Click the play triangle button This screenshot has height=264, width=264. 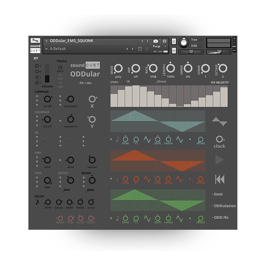(219, 160)
